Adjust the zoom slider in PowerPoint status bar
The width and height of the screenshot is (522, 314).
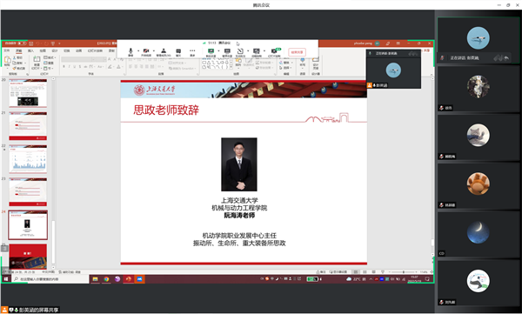click(403, 271)
